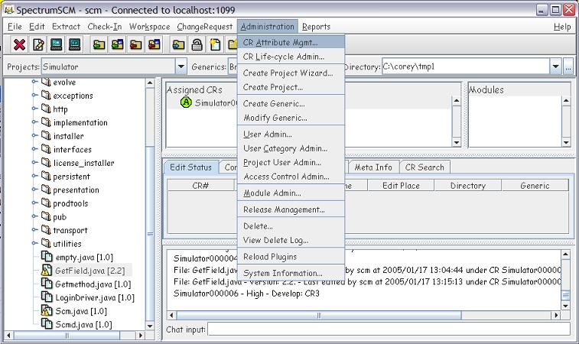This screenshot has height=344, width=579.
Task: Expand the persistent folder node
Action: [34, 176]
